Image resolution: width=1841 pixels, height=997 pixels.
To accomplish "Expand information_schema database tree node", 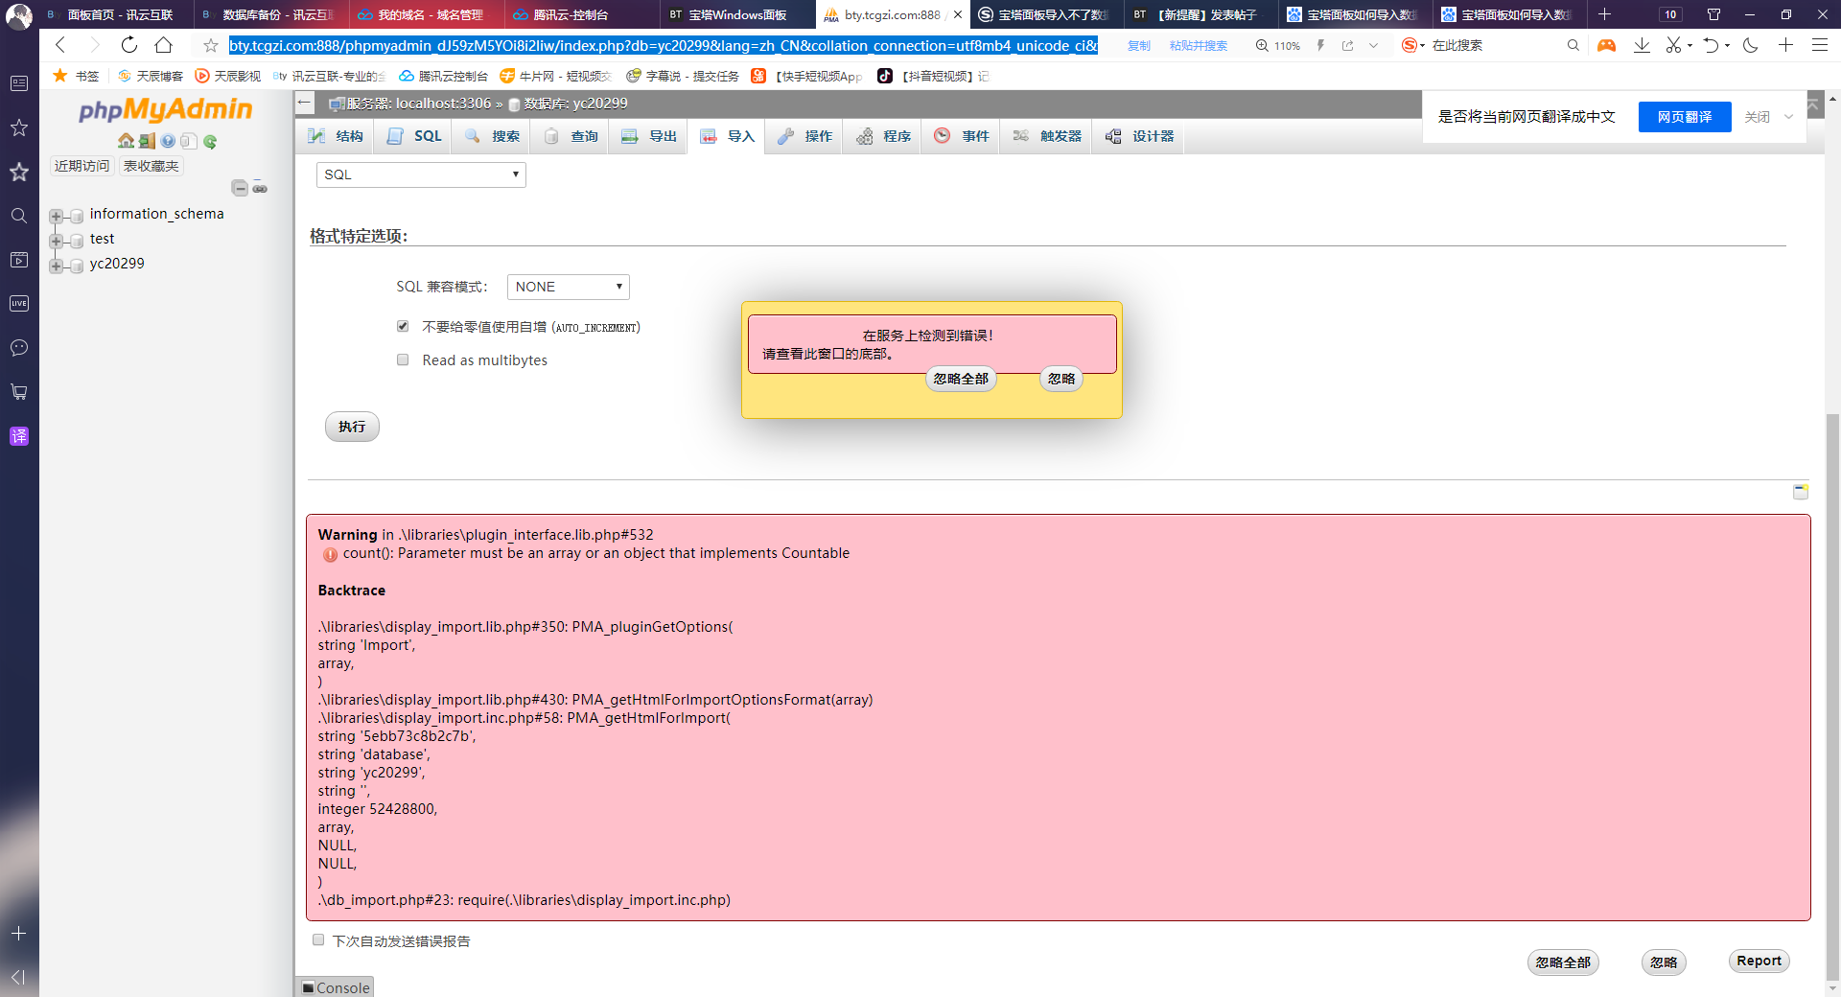I will [56, 216].
